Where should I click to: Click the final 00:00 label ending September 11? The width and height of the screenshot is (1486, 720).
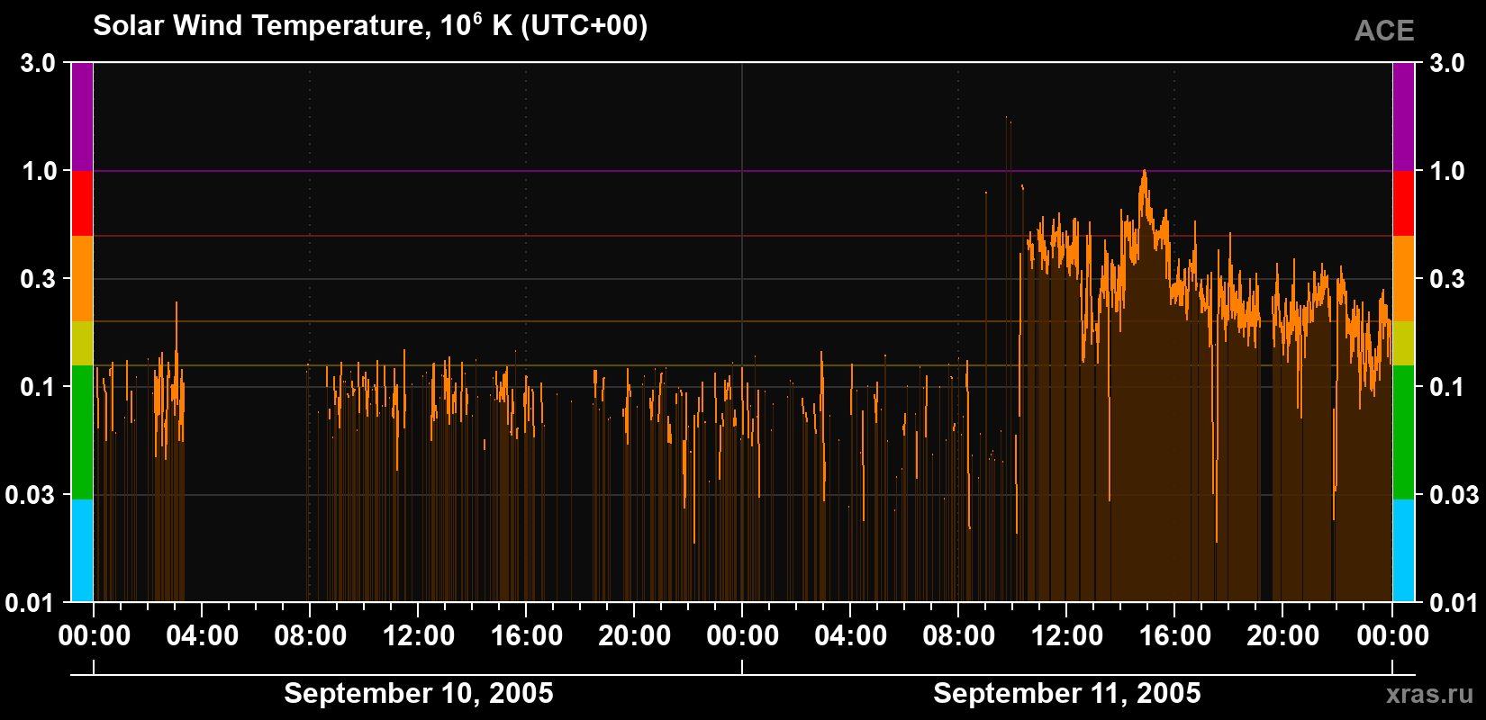tap(1392, 635)
